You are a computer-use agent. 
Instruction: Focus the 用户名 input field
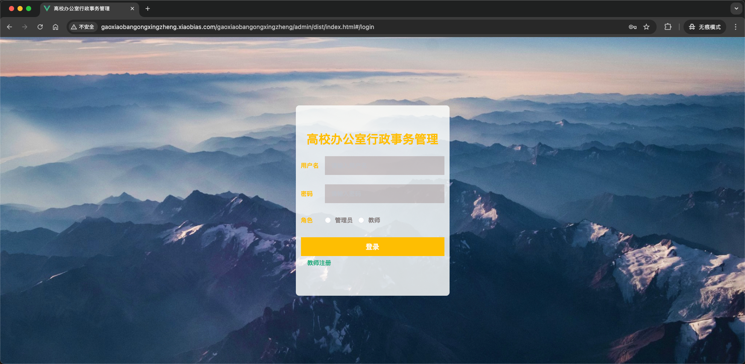[x=385, y=166]
